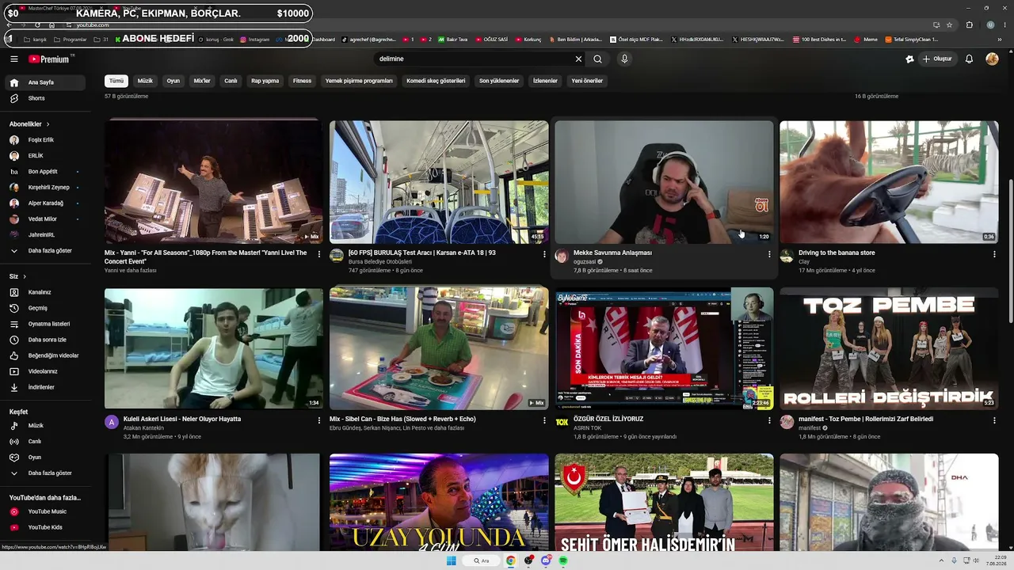Select the Yemek pişirme programları chip
The height and width of the screenshot is (570, 1014).
(x=359, y=81)
